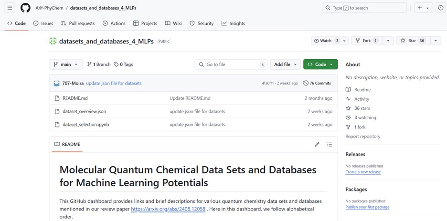447x221 pixels.
Task: Open the README.md file
Action: [75, 98]
